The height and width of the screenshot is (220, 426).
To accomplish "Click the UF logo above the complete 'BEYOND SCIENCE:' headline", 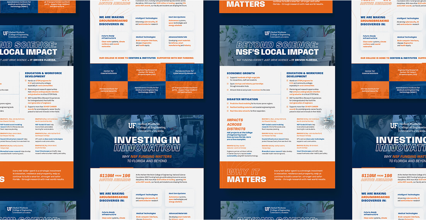I will point(277,34).
